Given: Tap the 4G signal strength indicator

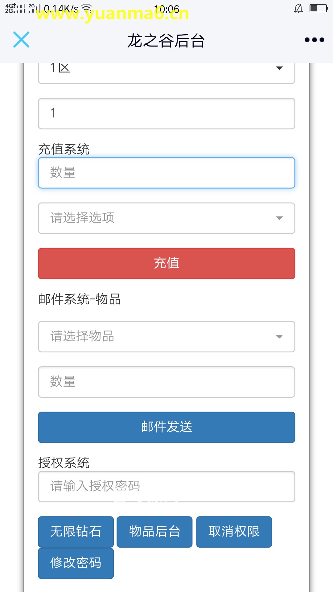Looking at the screenshot, I should pos(15,8).
